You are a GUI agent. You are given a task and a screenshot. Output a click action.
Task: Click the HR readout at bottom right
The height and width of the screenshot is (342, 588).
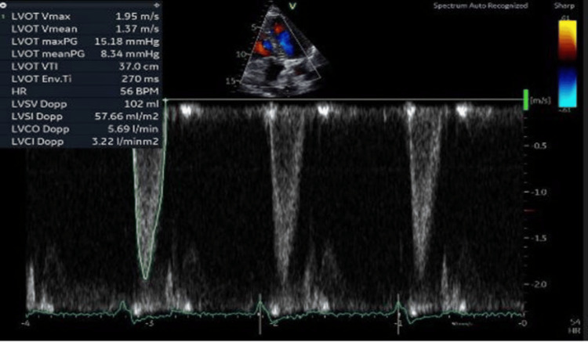point(575,326)
